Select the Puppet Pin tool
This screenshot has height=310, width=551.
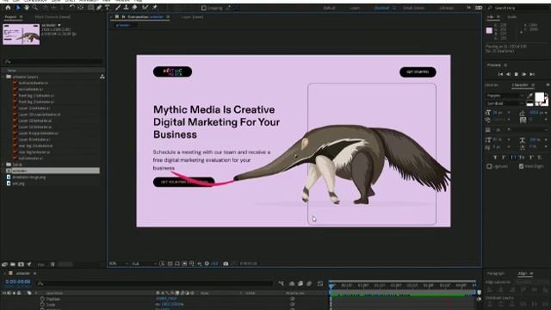coord(155,8)
